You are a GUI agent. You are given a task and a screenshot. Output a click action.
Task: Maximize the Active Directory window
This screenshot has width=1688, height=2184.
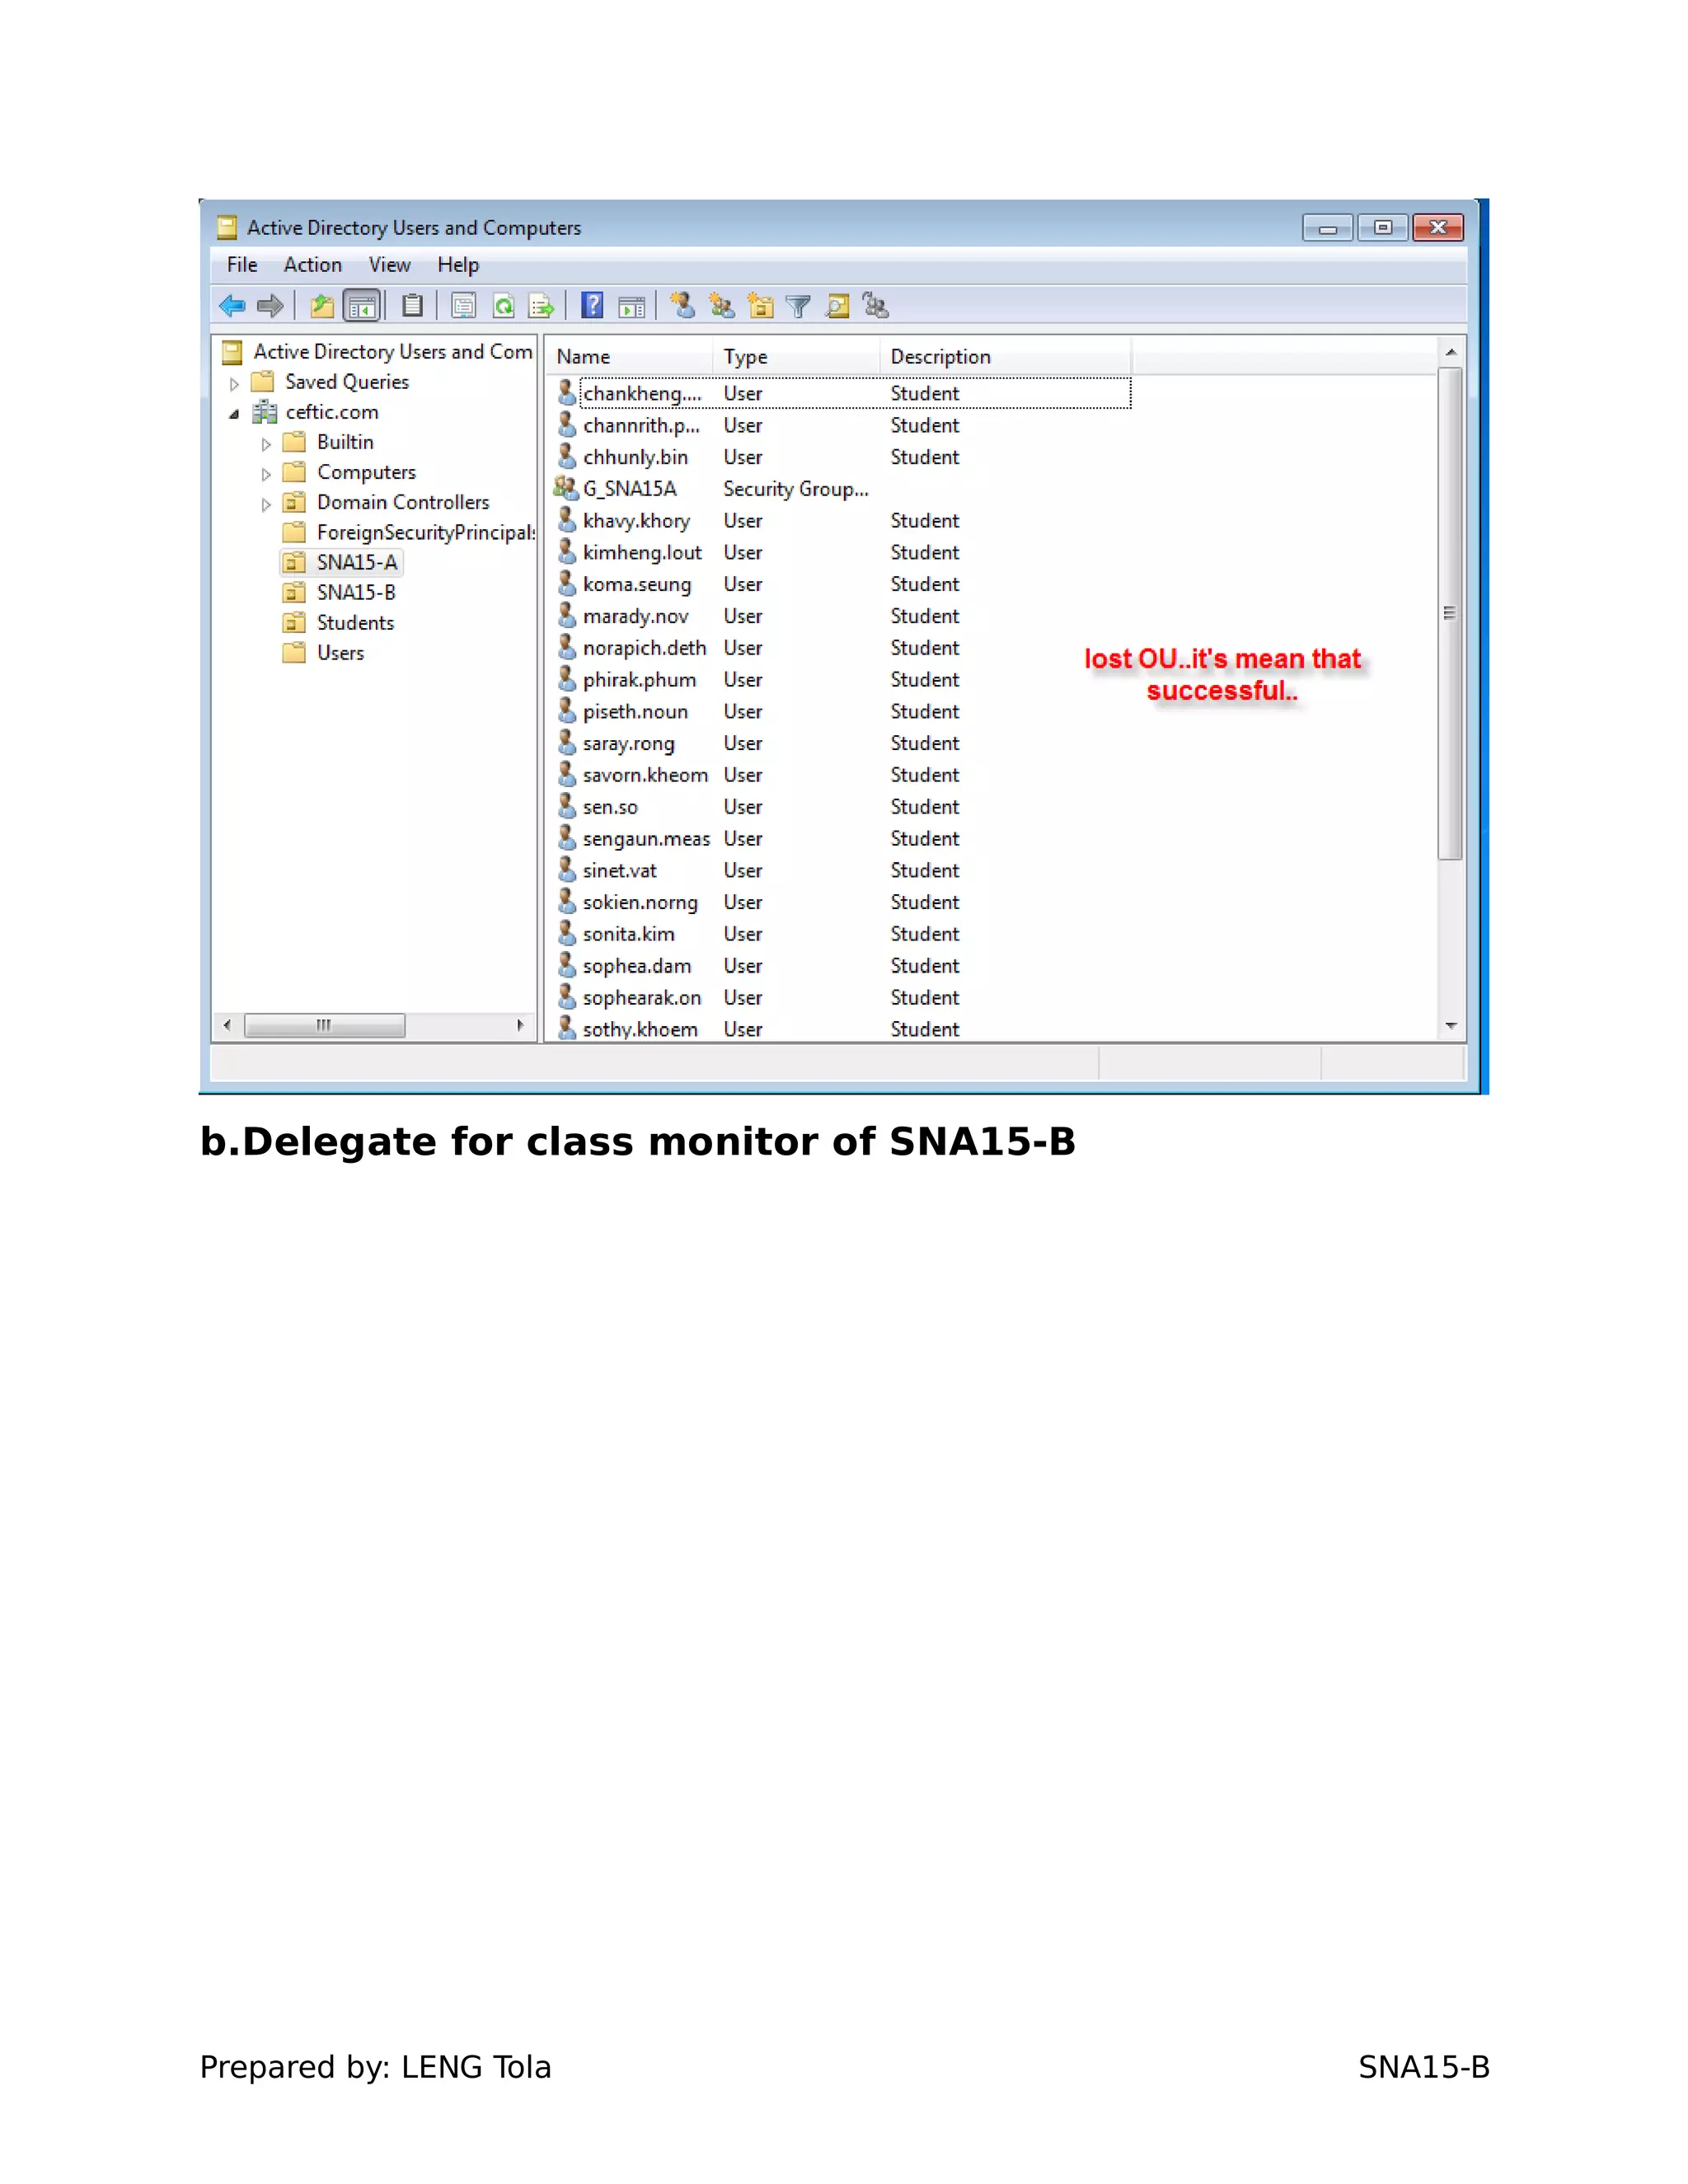pyautogui.click(x=1383, y=228)
